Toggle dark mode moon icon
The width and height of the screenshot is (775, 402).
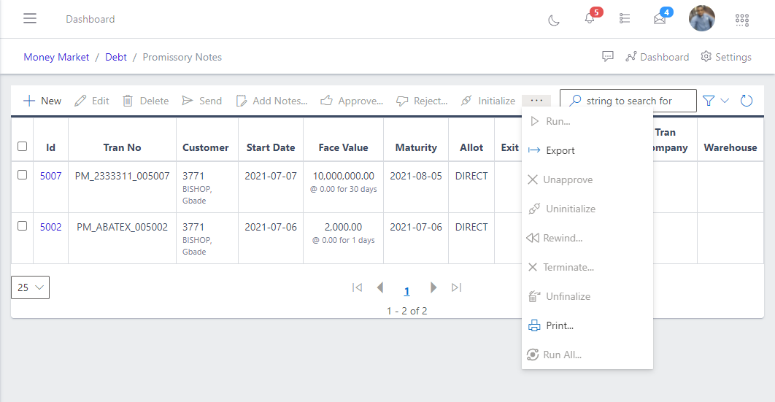554,20
